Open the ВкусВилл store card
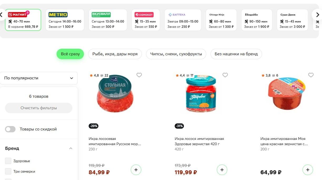322x180 pixels. point(108,20)
